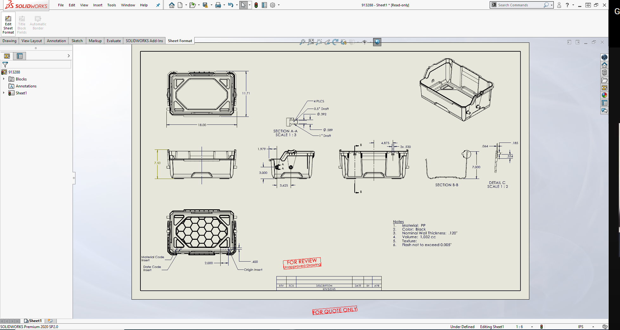This screenshot has width=620, height=330.
Task: Expand the Blocks tree node
Action: [x=4, y=79]
